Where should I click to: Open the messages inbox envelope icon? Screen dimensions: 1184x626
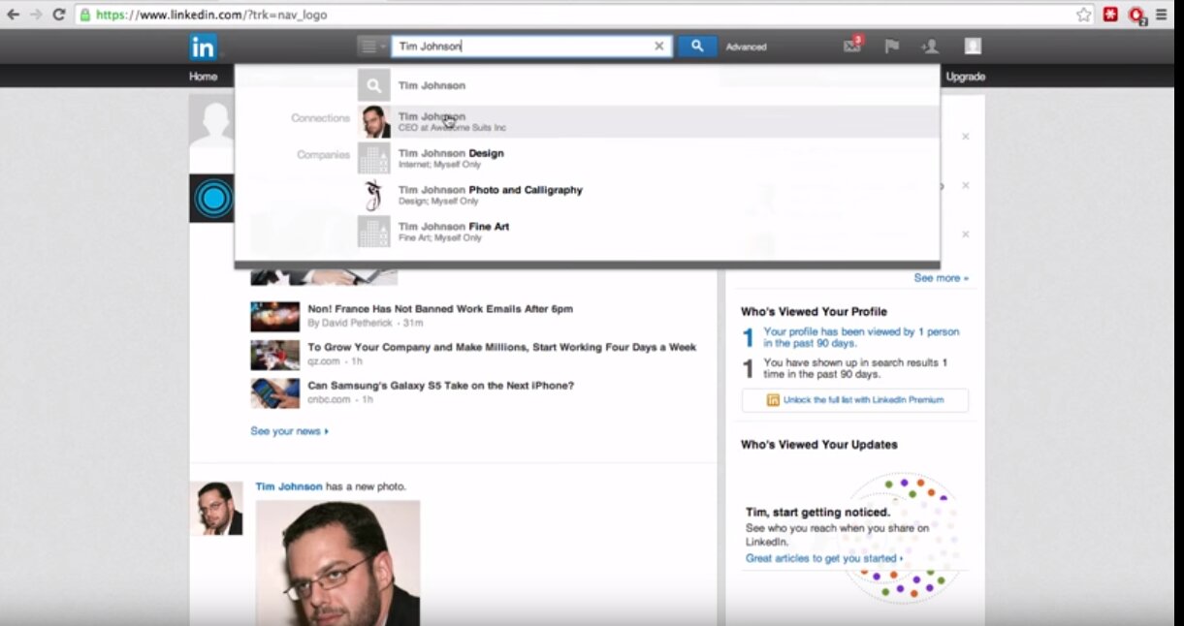(852, 47)
